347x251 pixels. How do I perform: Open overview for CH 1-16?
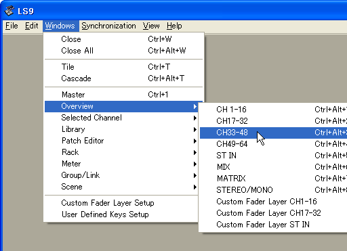tap(273, 110)
